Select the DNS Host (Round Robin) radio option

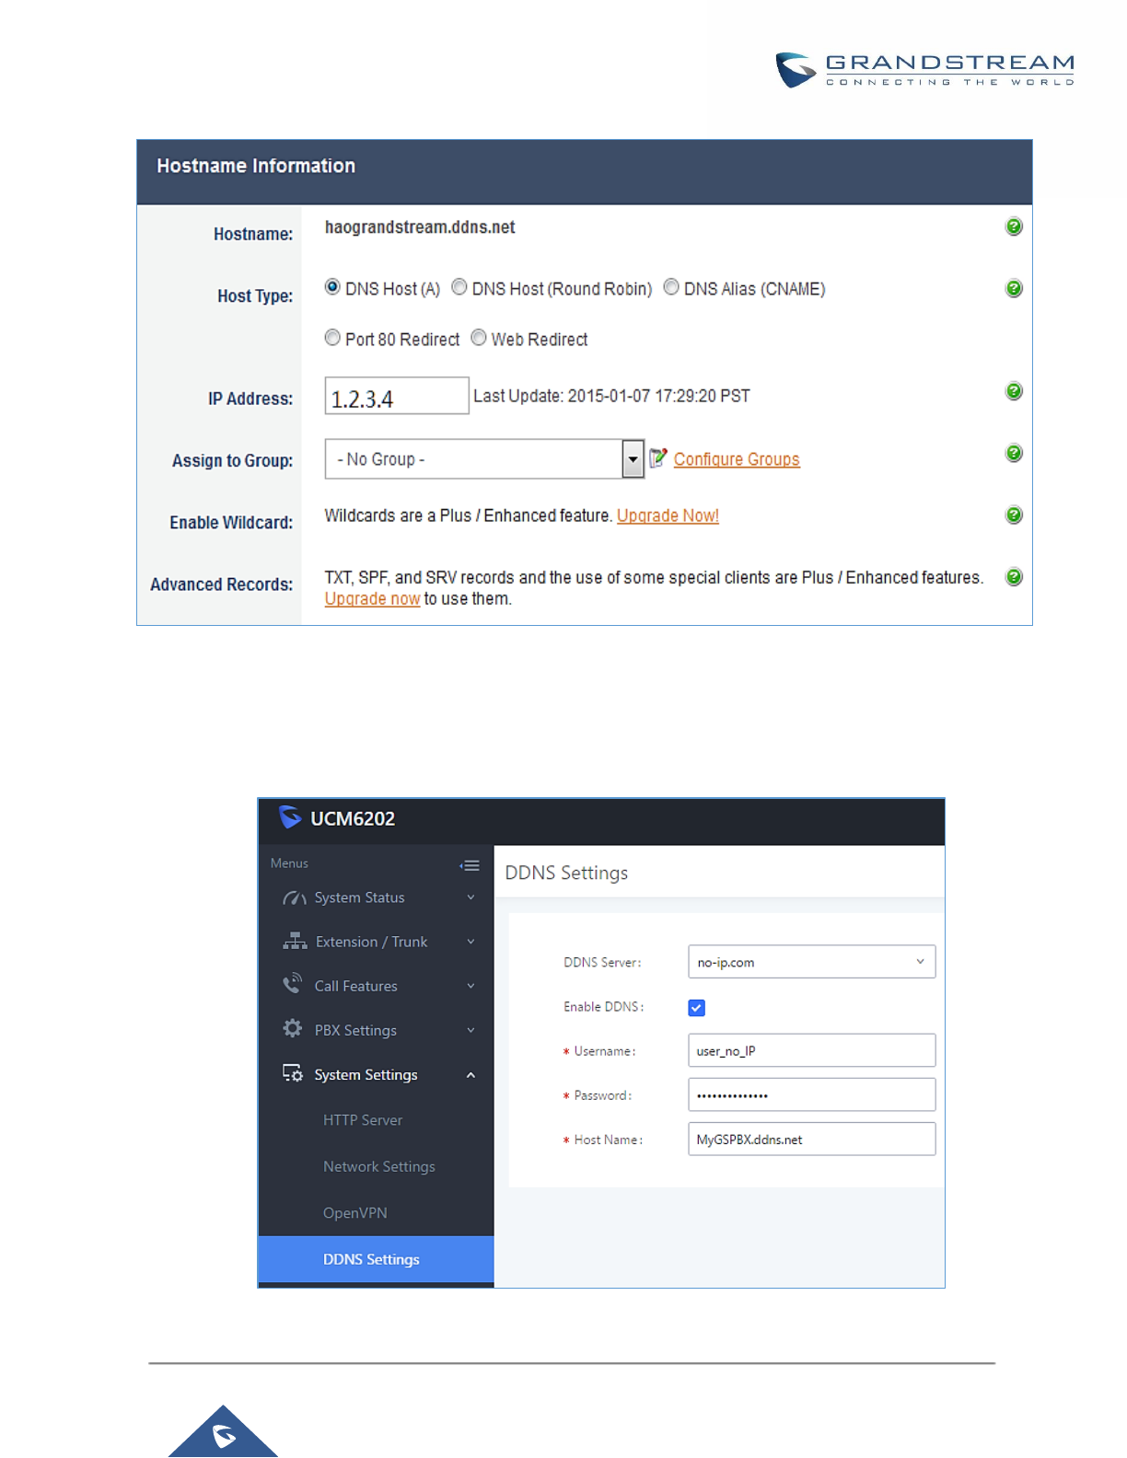(459, 287)
